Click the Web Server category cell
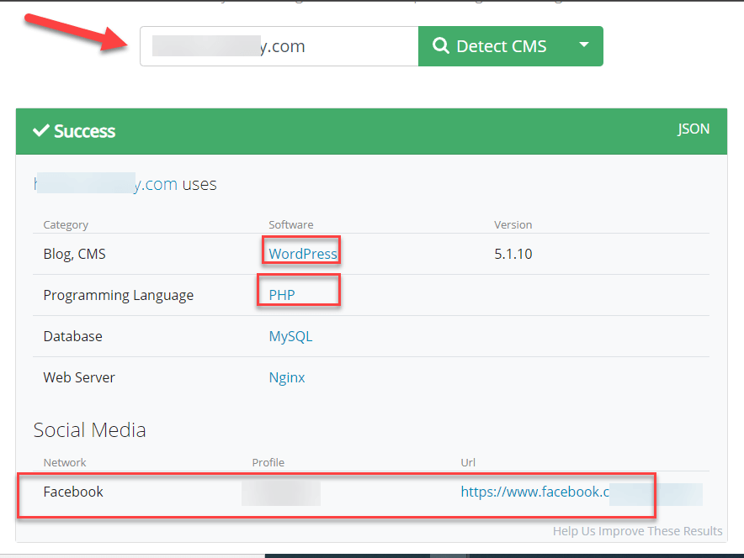This screenshot has height=558, width=744. 79,377
